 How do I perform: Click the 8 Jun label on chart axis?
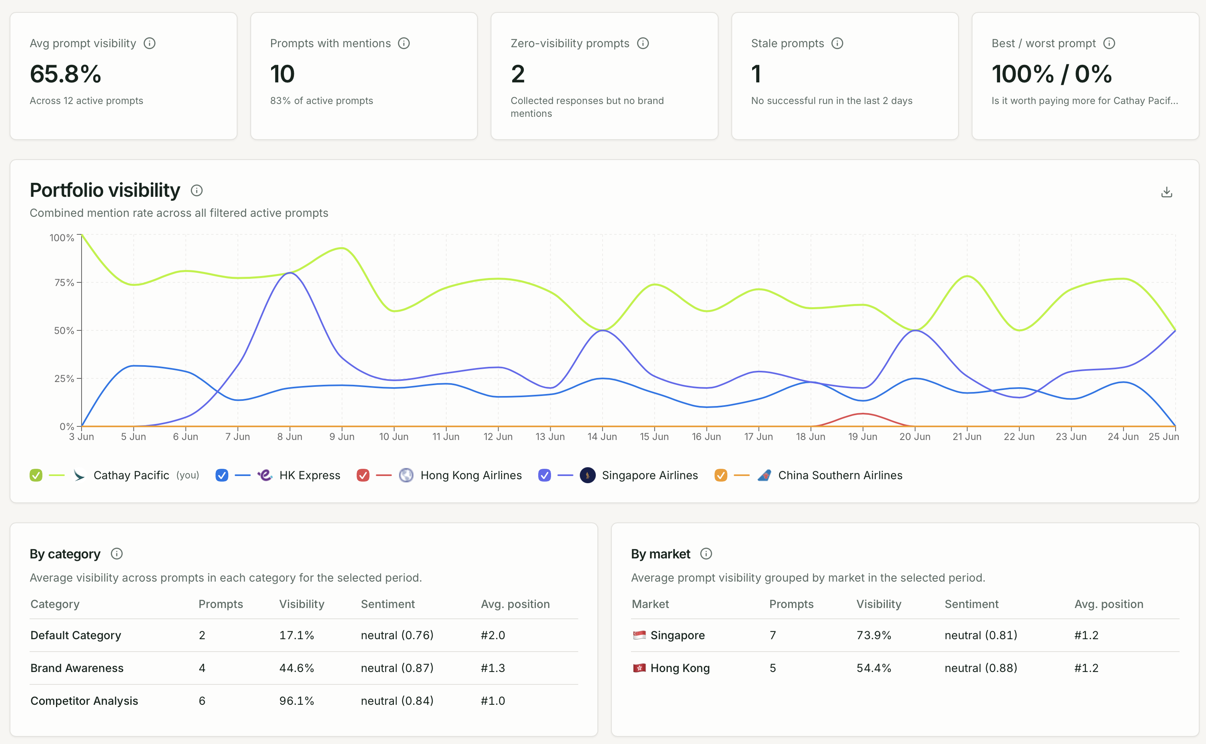[290, 437]
